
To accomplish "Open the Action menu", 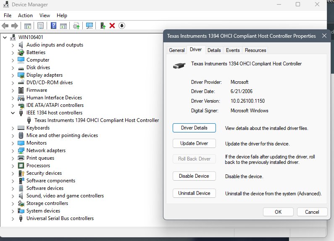I will pyautogui.click(x=25, y=16).
